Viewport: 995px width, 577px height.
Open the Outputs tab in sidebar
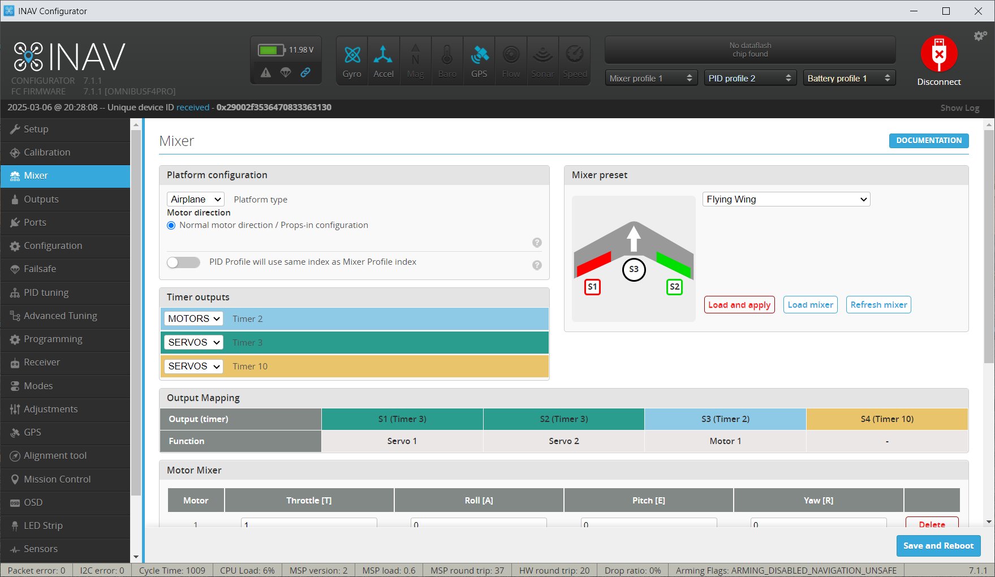click(41, 199)
